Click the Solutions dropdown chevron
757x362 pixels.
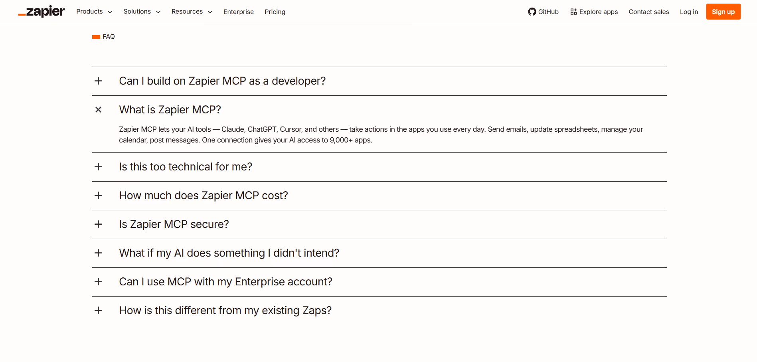tap(158, 12)
